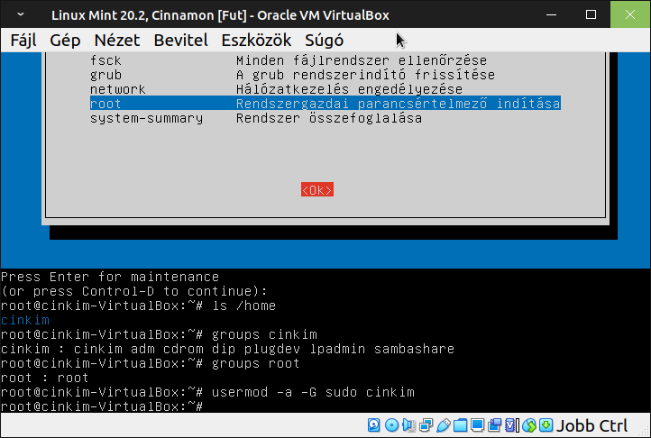Open the Bevitel menu
The image size is (651, 438).
(x=180, y=41)
